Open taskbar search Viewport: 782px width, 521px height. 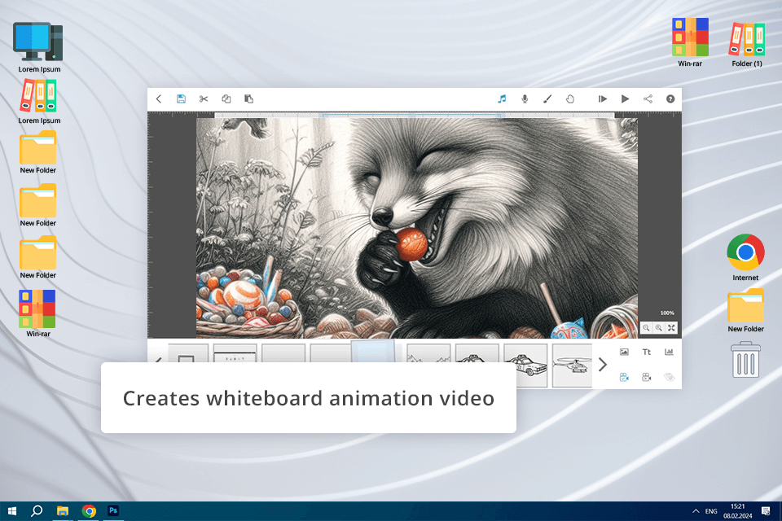[x=37, y=511]
